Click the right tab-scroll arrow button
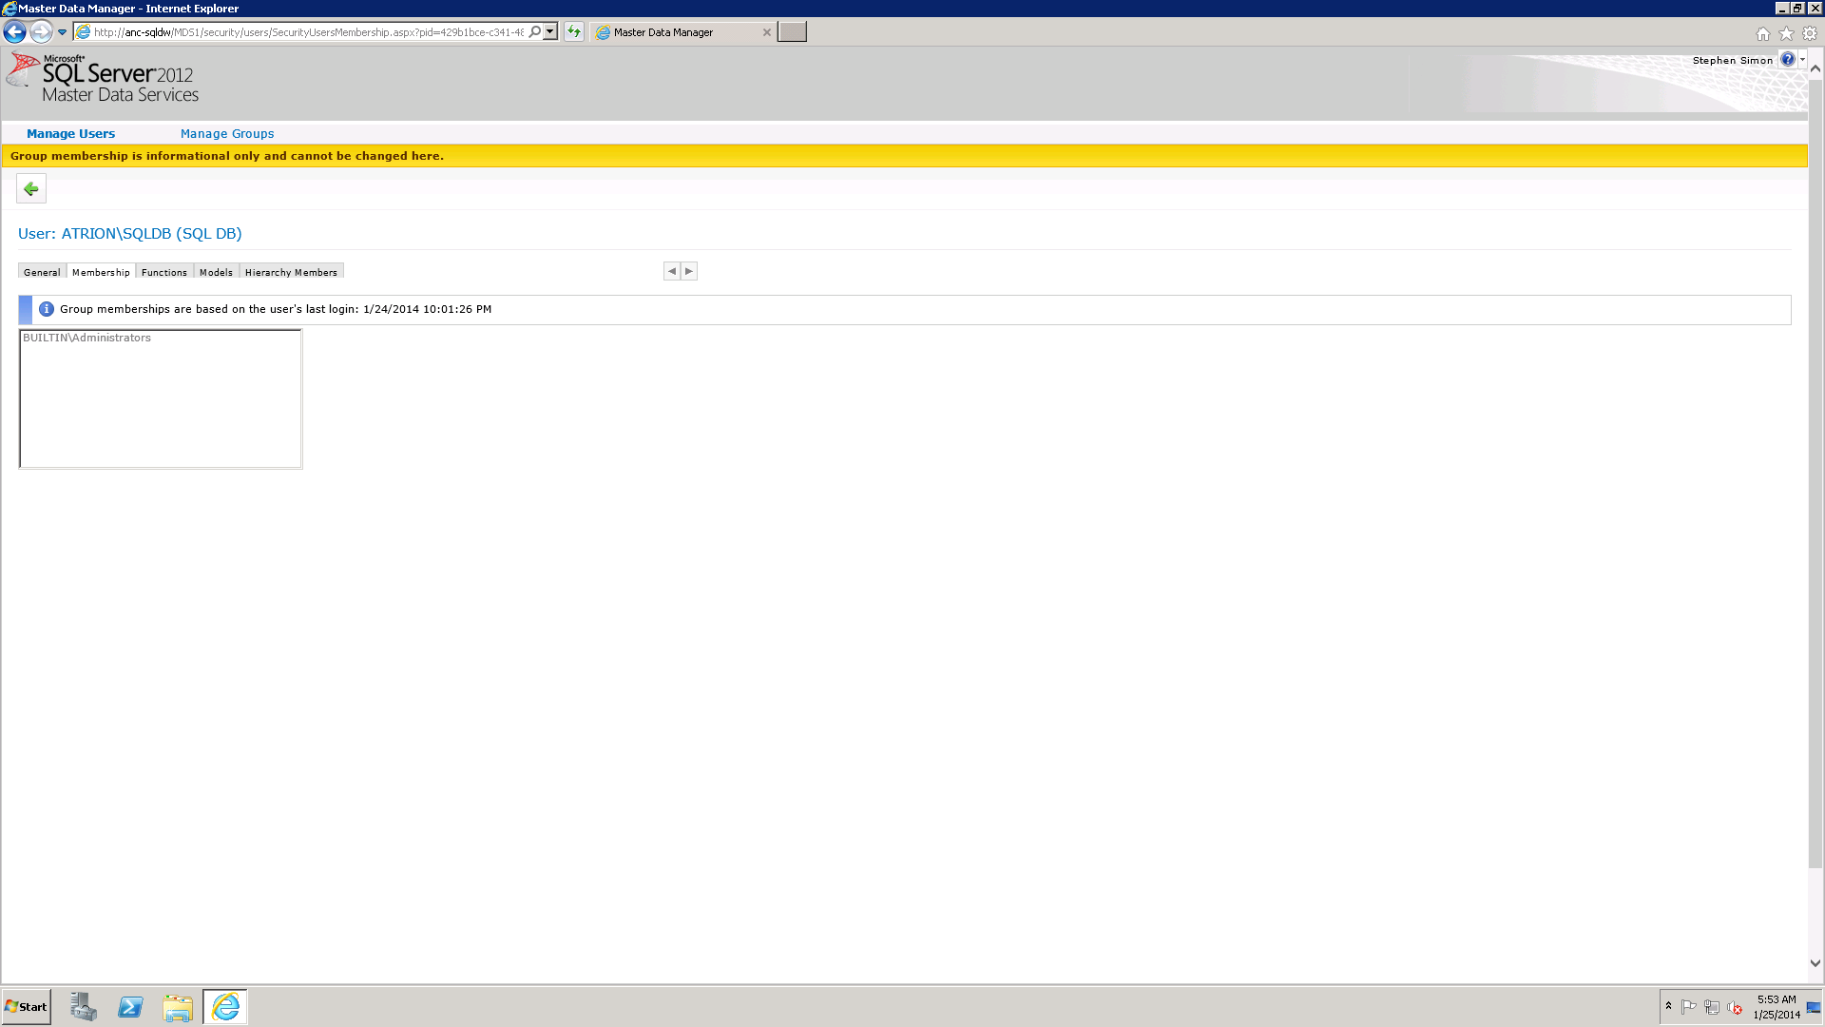1825x1027 pixels. pos(689,272)
